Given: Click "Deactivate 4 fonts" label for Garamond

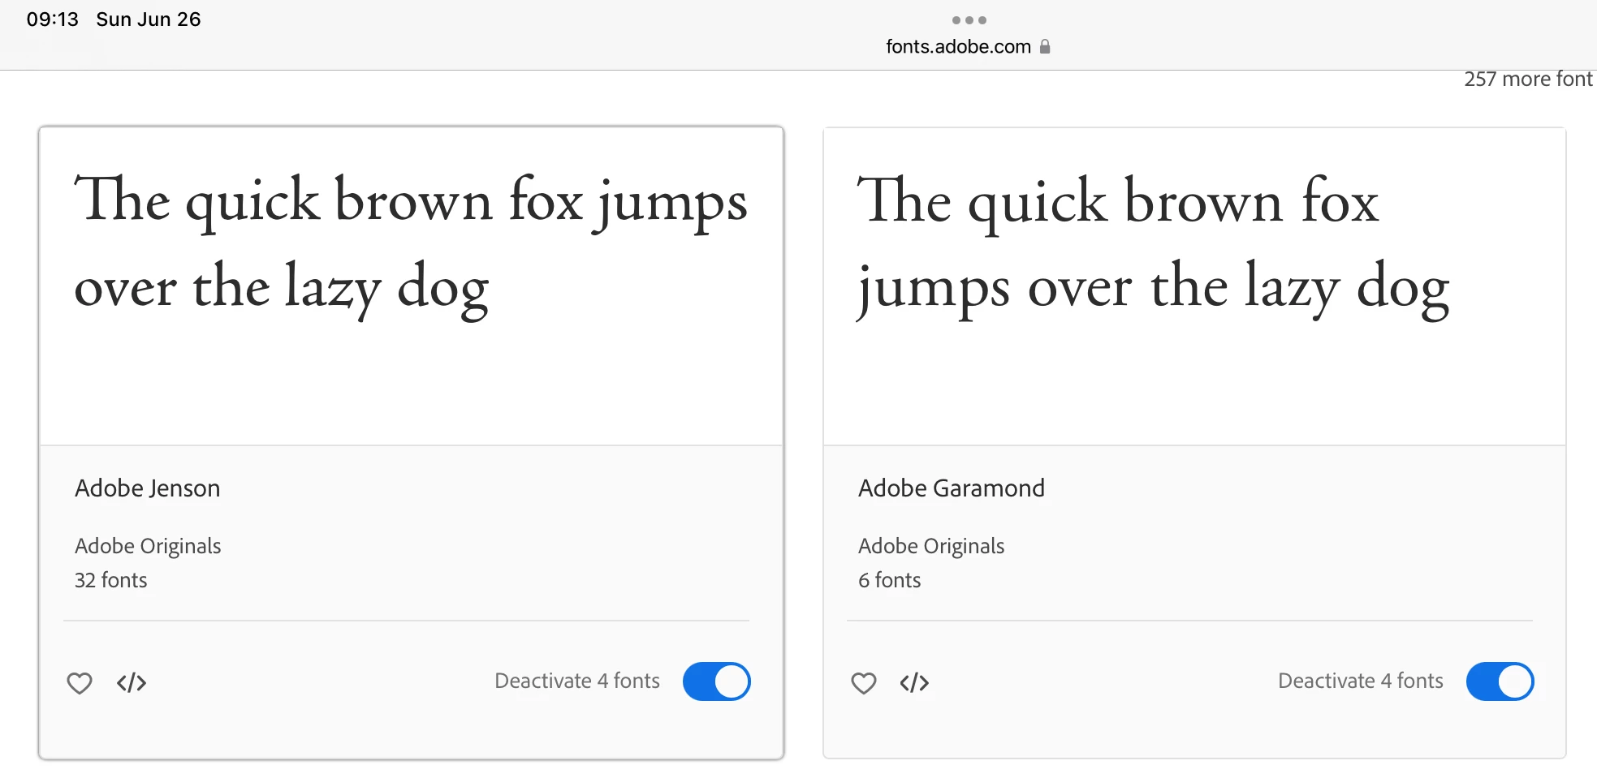Looking at the screenshot, I should point(1361,681).
